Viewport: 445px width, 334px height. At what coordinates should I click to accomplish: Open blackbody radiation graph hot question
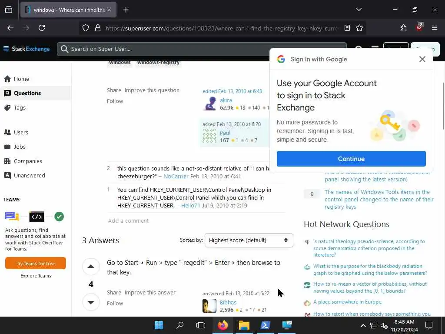pos(370,270)
